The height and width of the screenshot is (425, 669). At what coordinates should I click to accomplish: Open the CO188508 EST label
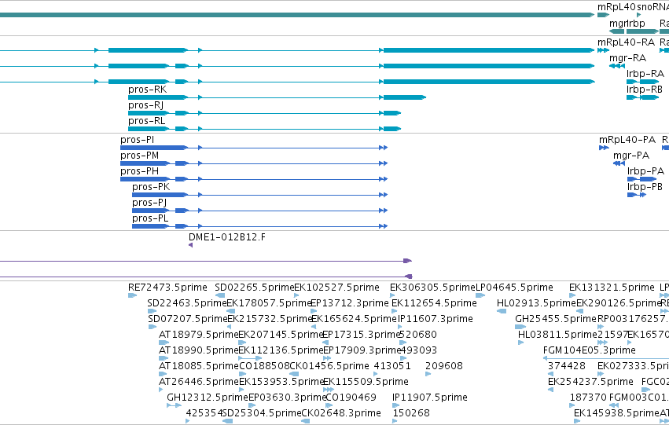tap(263, 367)
